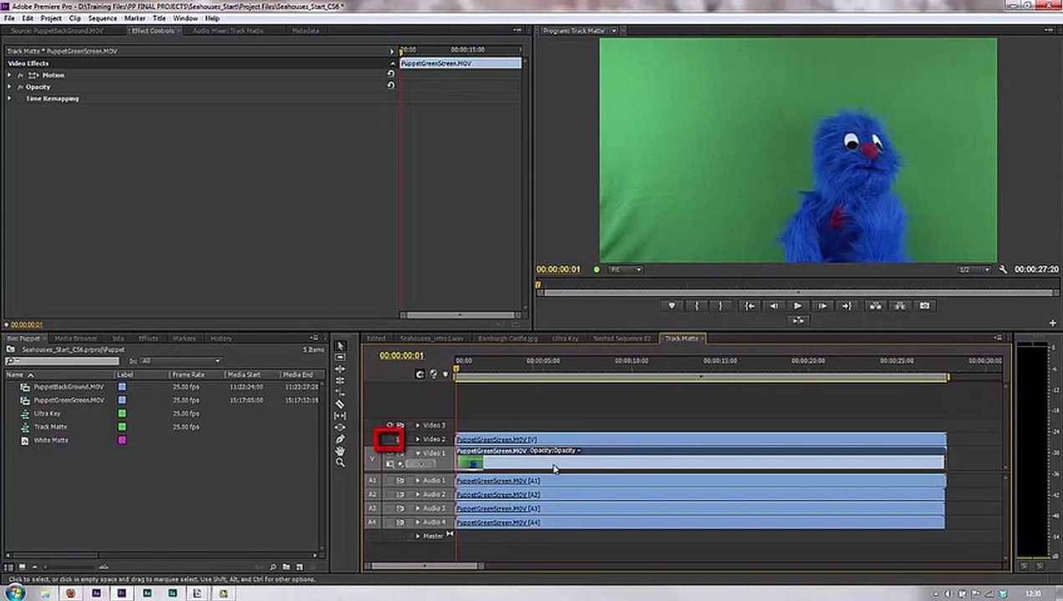The image size is (1063, 601).
Task: Click the blue label swatch of PuppetBackGround.MOV
Action: coord(122,386)
